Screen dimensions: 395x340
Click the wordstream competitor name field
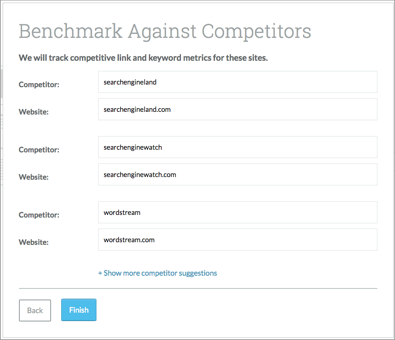[x=238, y=212]
